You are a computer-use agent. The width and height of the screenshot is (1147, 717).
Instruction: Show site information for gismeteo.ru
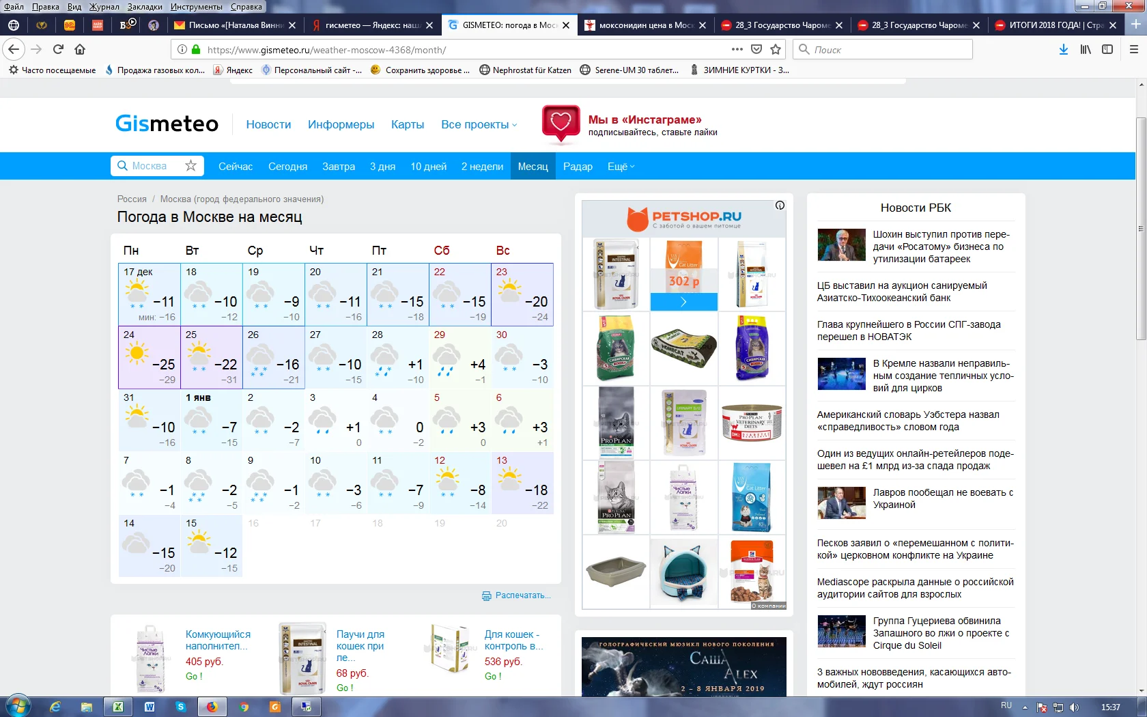182,49
